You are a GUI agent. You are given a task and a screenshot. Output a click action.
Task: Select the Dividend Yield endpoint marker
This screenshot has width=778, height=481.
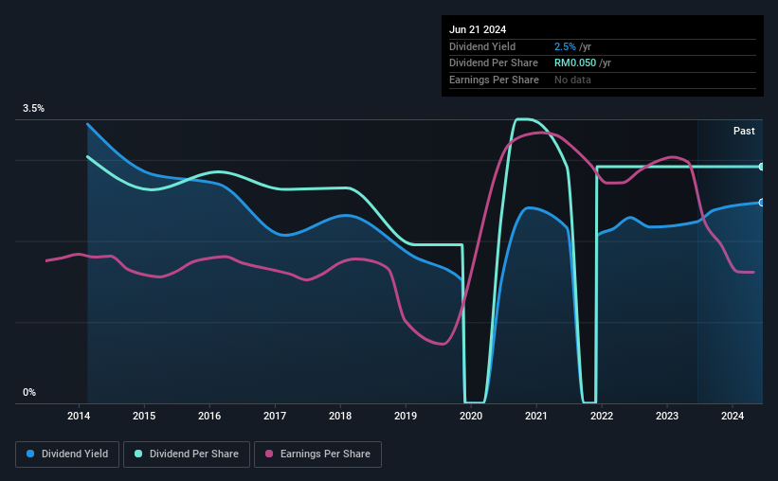(761, 203)
